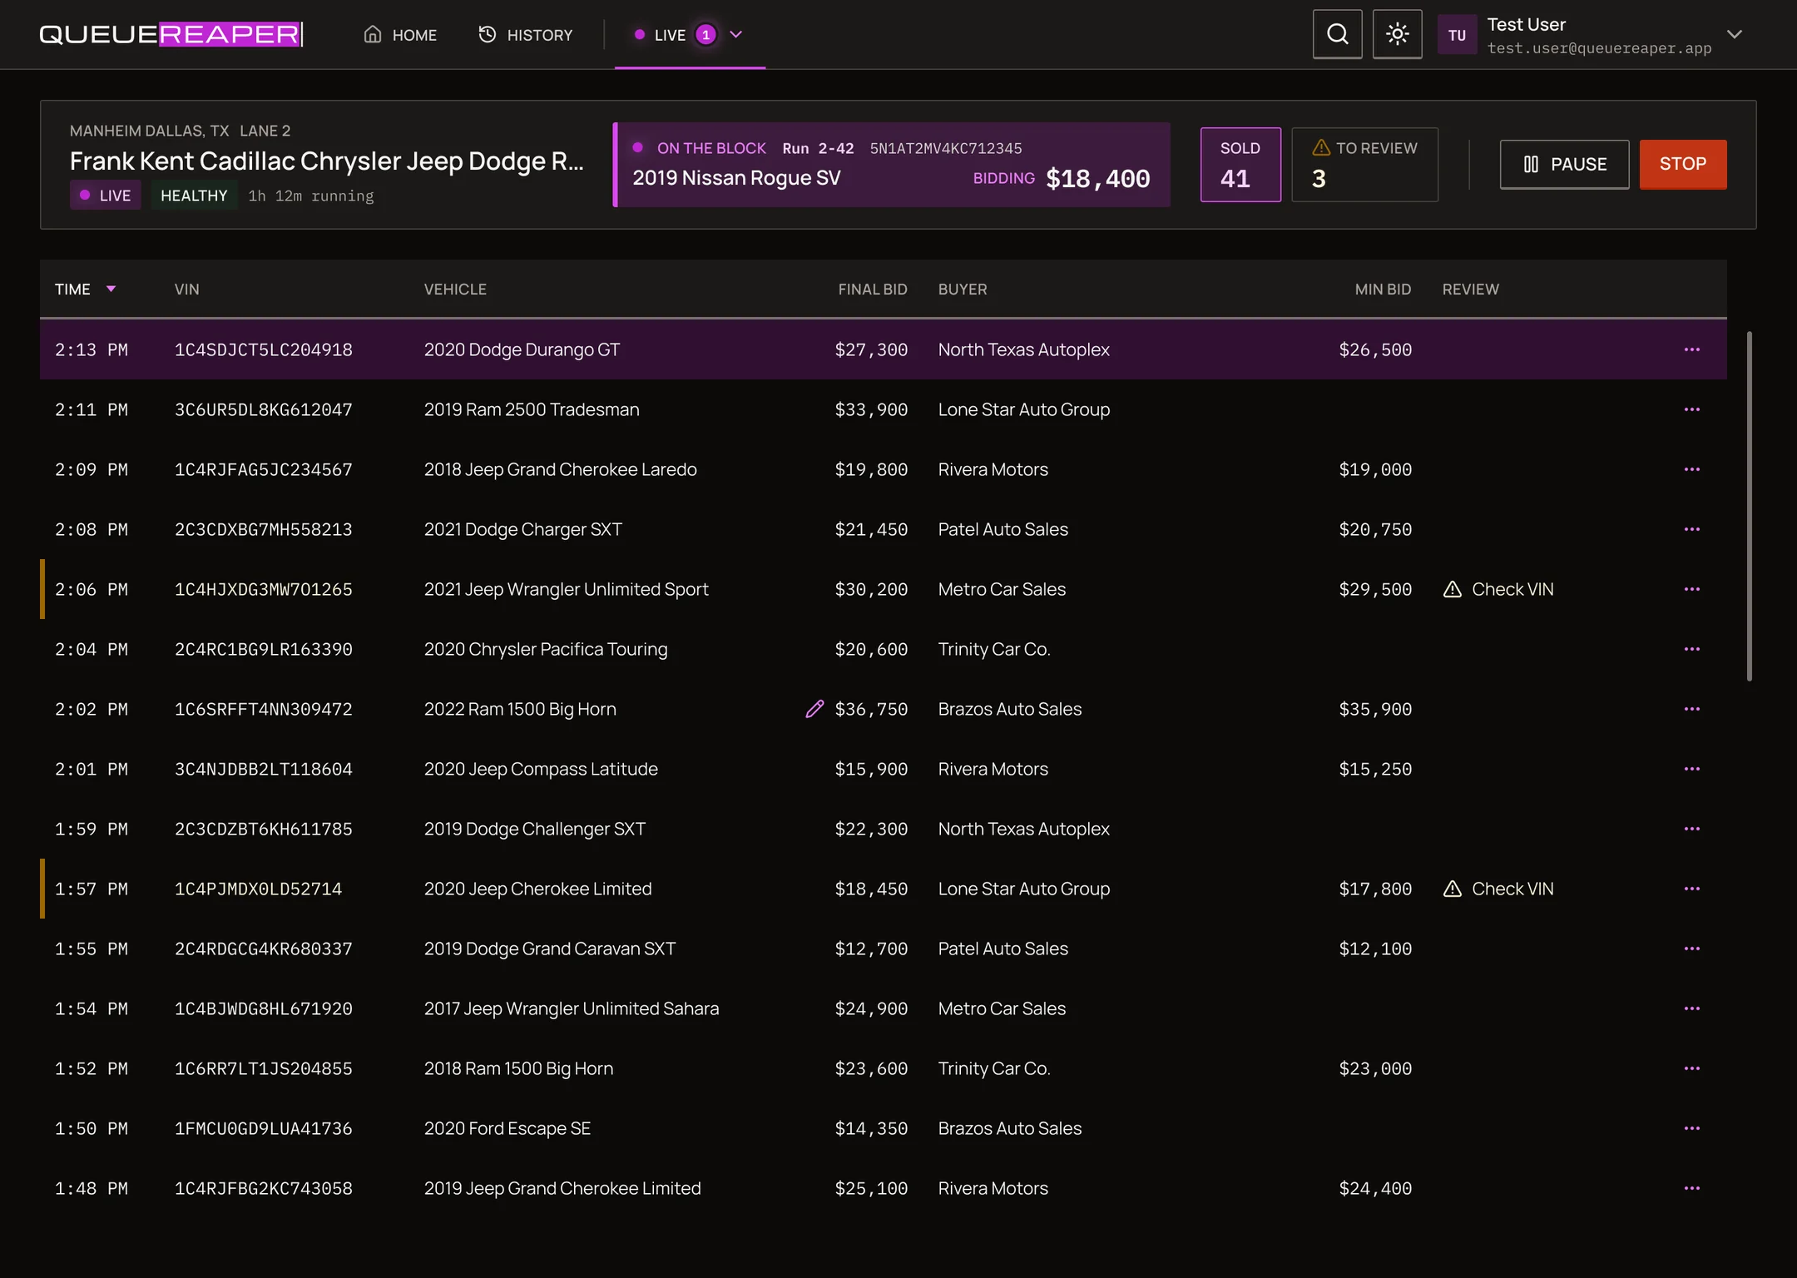Click the REVIEW column header
Viewport: 1797px width, 1278px height.
pyautogui.click(x=1470, y=289)
